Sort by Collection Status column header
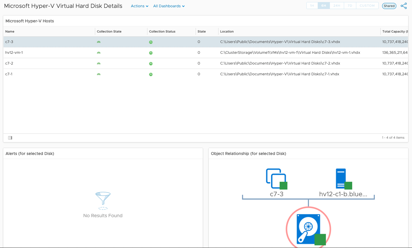Screen dimensions: 412x248 pyautogui.click(x=162, y=31)
